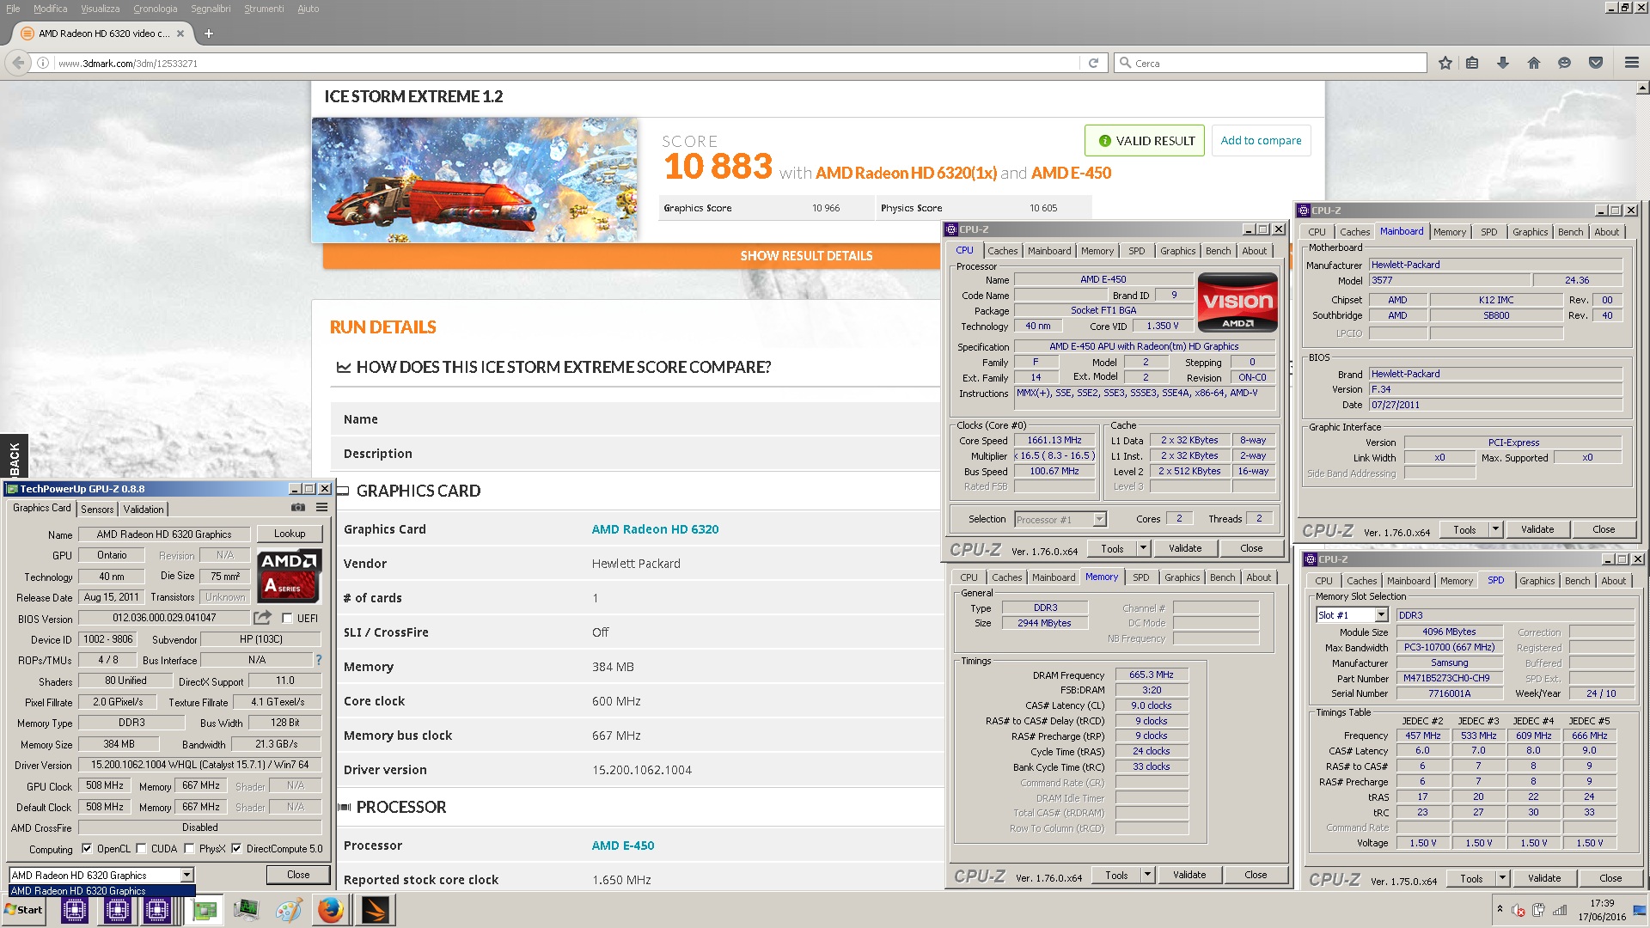Screen dimensions: 1650x928
Task: Expand Tools dropdown arrow in CPU tab window
Action: point(1143,548)
